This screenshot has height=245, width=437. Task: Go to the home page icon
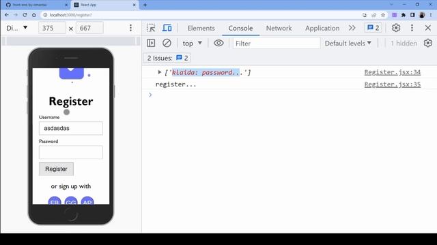click(x=34, y=15)
